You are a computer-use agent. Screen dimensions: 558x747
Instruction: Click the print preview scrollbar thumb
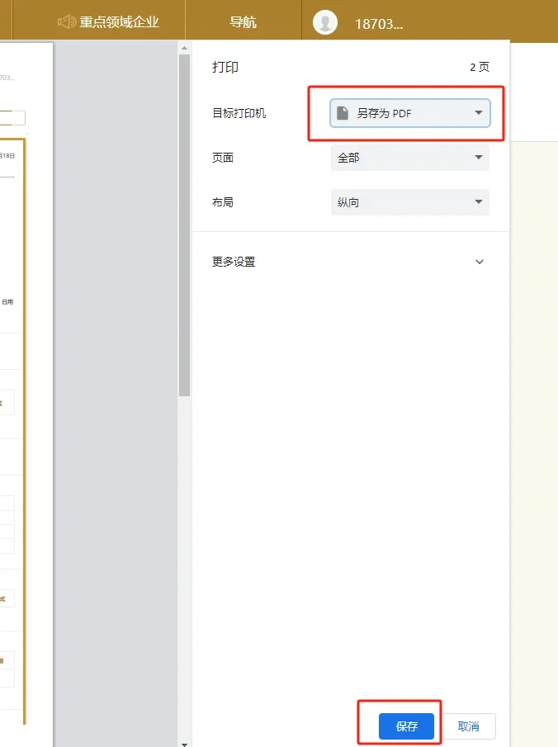[184, 225]
